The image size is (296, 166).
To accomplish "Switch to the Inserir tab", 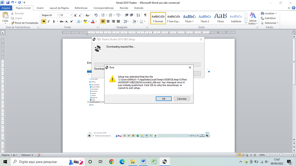I will (x=40, y=8).
